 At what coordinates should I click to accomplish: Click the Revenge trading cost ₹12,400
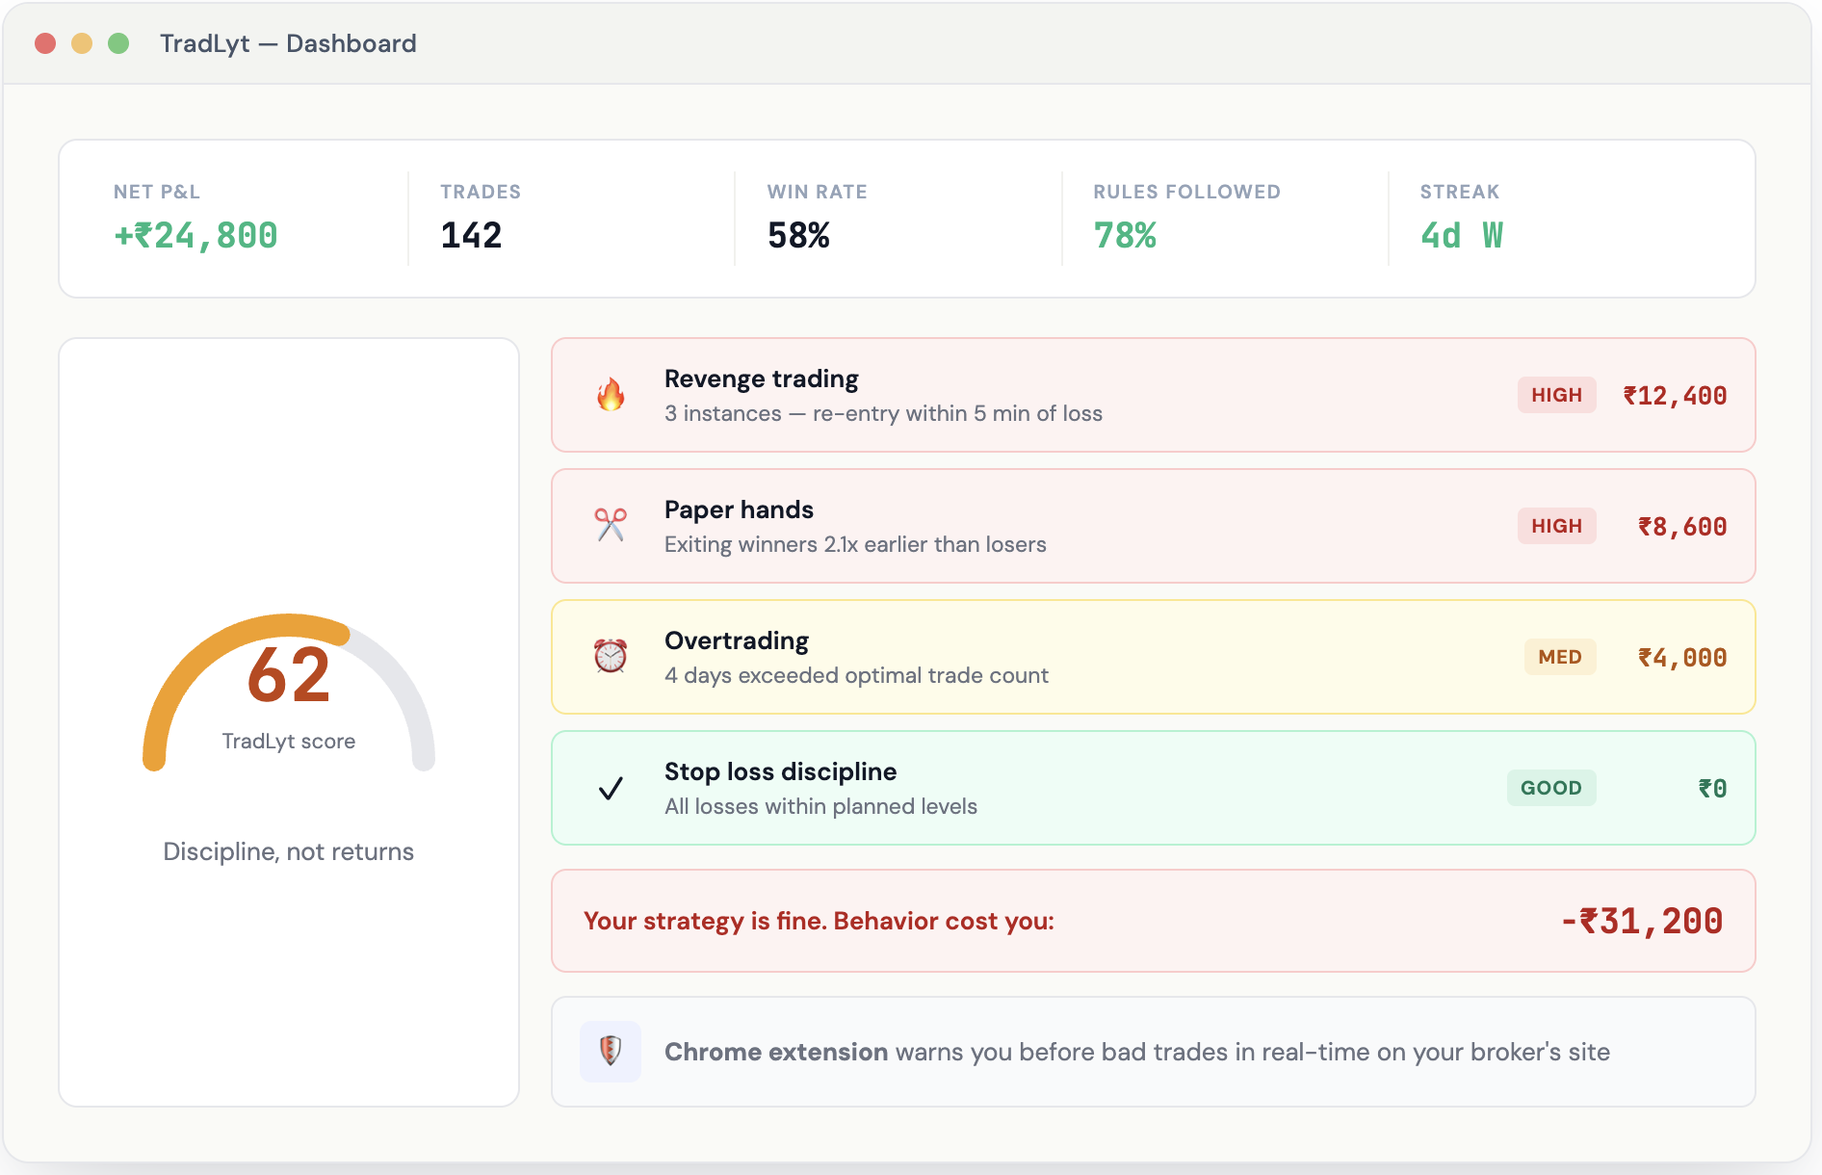click(x=1675, y=396)
